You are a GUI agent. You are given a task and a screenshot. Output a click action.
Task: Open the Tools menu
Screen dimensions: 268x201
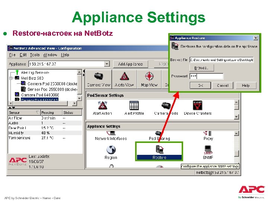[x=35, y=55]
